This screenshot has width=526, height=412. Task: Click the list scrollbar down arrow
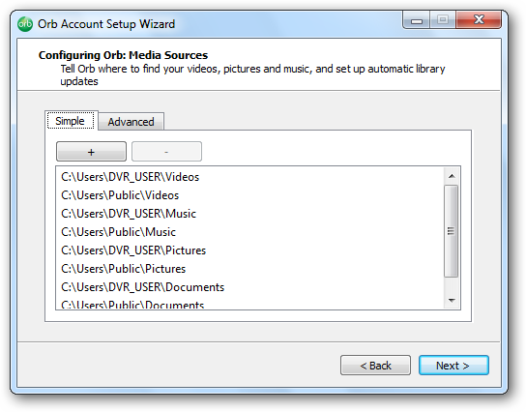(452, 300)
